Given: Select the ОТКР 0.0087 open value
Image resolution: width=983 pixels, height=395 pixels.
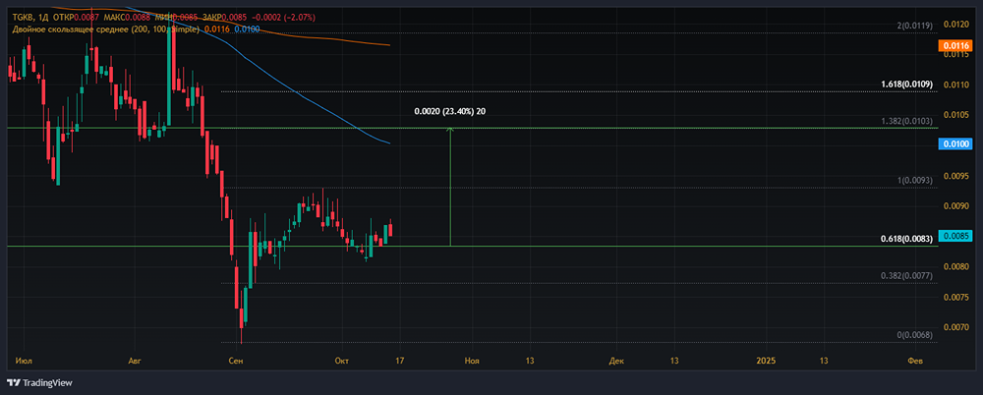Looking at the screenshot, I should click(x=76, y=20).
